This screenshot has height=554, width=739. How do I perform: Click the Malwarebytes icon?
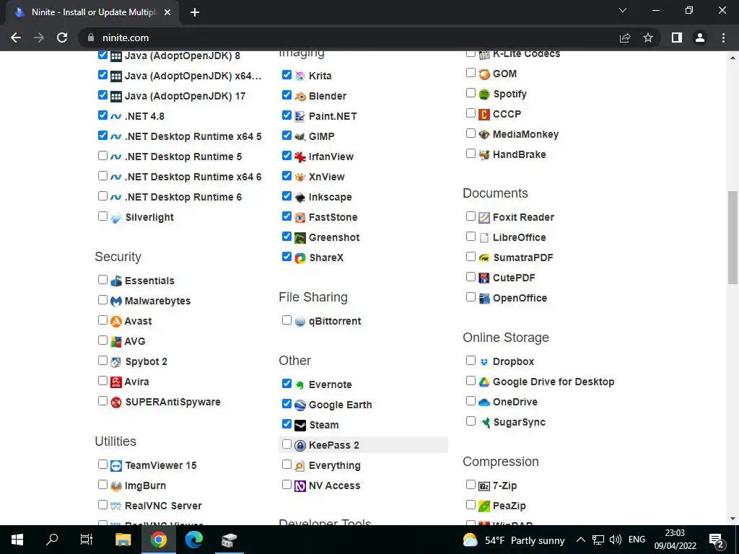(116, 301)
